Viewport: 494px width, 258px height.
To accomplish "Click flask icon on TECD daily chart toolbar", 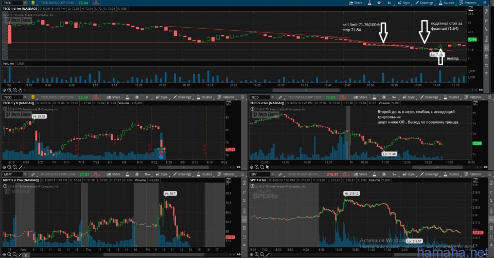I will (127, 97).
